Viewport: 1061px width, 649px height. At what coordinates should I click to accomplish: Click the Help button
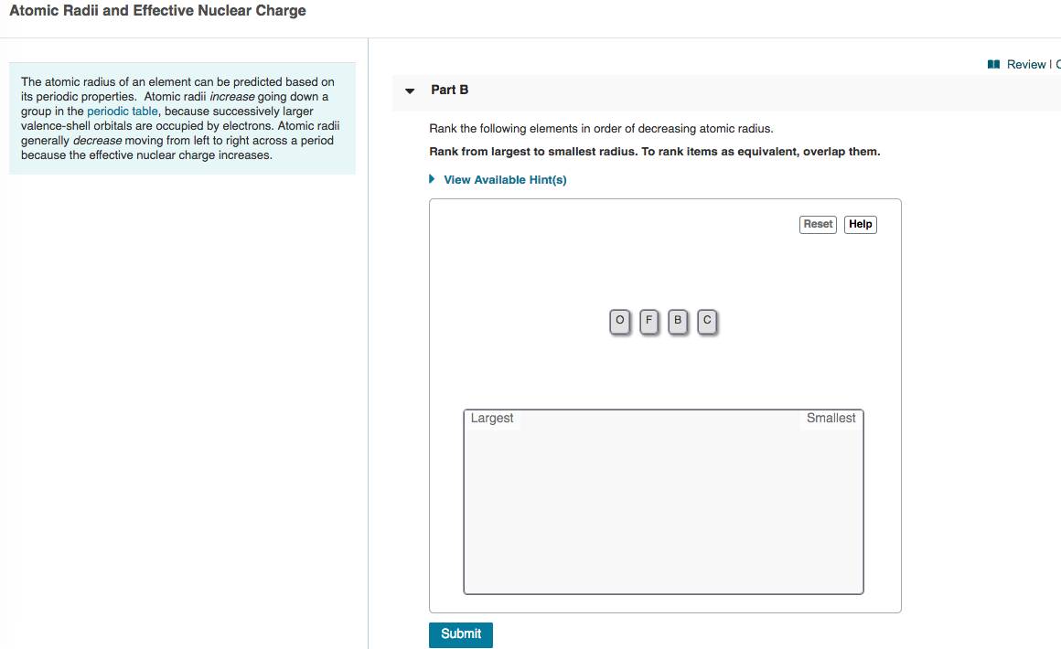[860, 224]
